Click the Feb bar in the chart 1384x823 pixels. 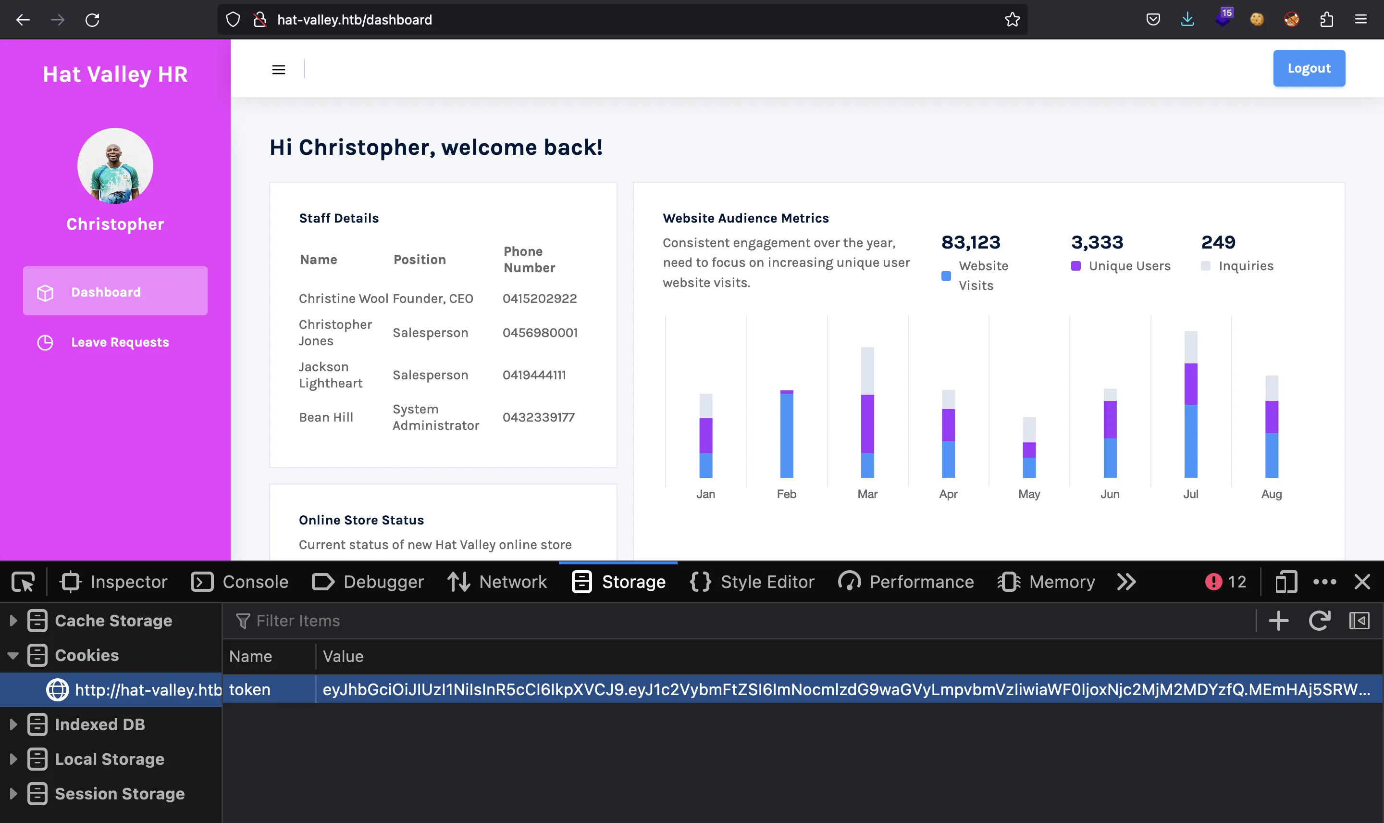click(787, 434)
